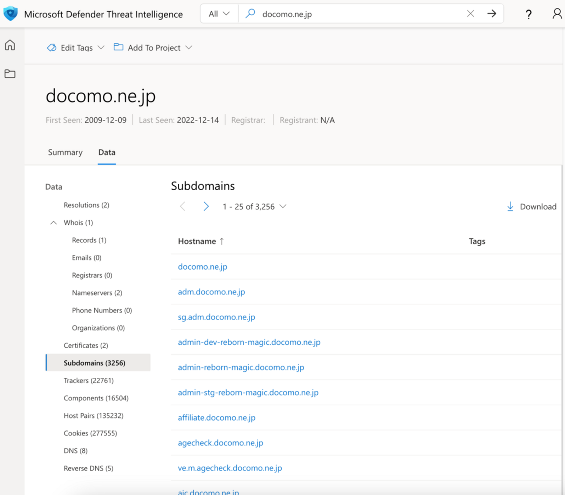Click the help question mark icon

pos(528,14)
